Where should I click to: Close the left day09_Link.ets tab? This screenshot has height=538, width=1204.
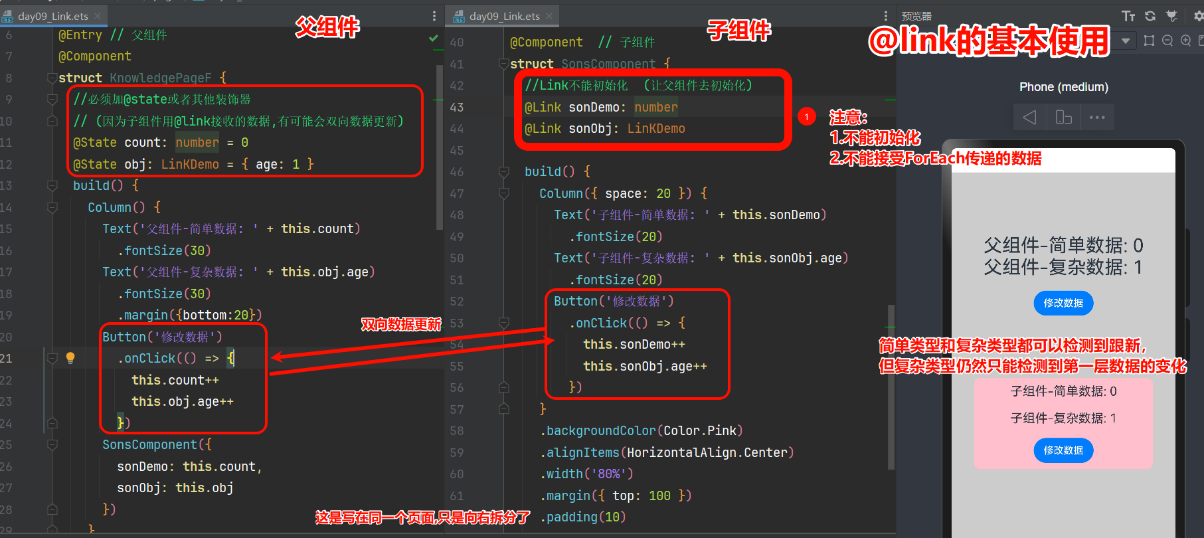[x=98, y=16]
